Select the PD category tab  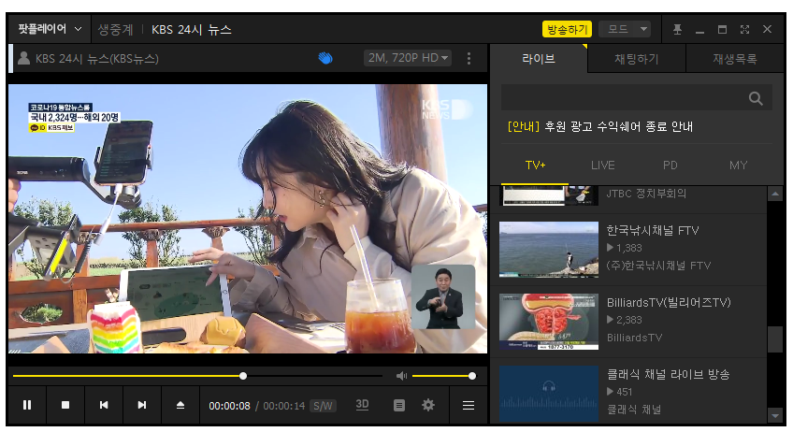coord(670,166)
